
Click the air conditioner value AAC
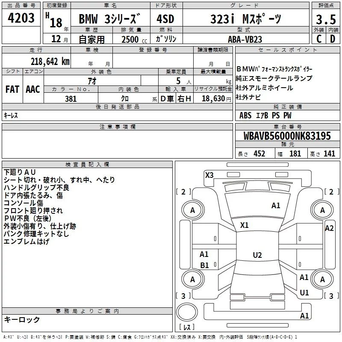coord(33,89)
